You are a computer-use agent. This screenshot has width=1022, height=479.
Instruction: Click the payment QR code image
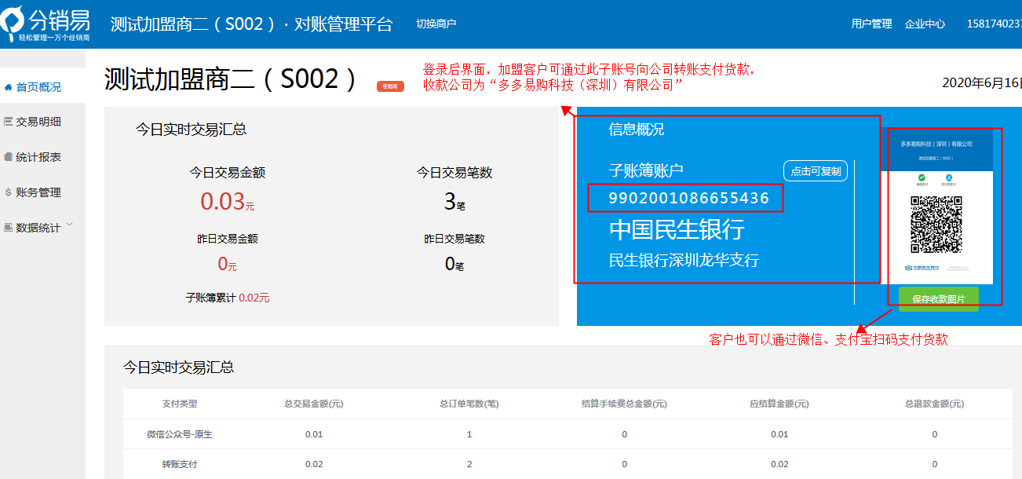936,222
